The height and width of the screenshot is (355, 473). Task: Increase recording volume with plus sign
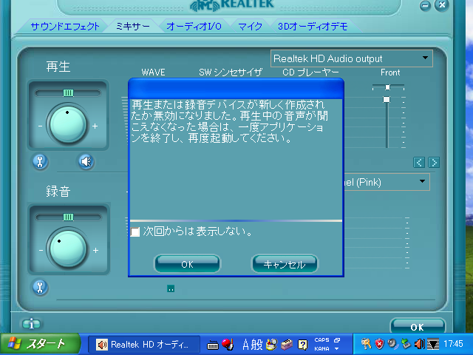coord(95,251)
